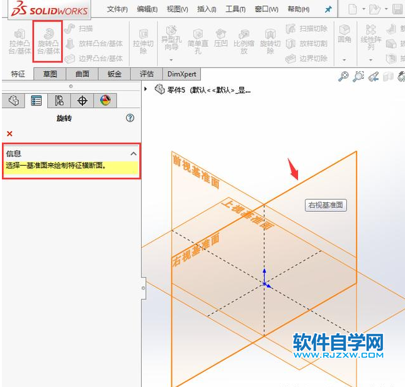405x387 pixels.
Task: Switch to the 草图 tab
Action: [50, 74]
